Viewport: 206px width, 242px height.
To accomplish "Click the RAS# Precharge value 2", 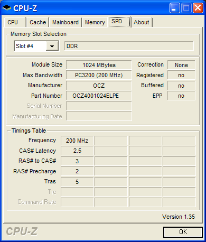I will click(77, 171).
